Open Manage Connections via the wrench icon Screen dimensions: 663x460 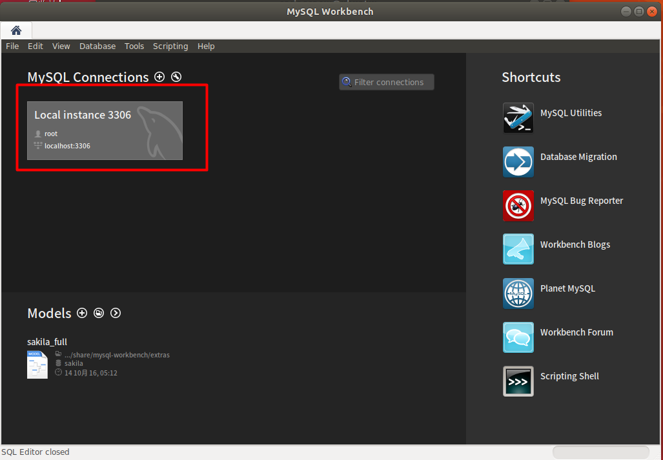pos(176,77)
